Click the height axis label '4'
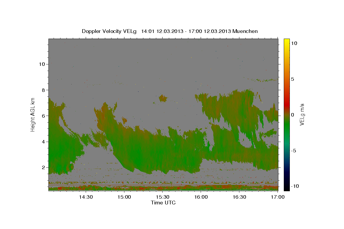Viewport: 344px width, 229px height. pos(44,142)
